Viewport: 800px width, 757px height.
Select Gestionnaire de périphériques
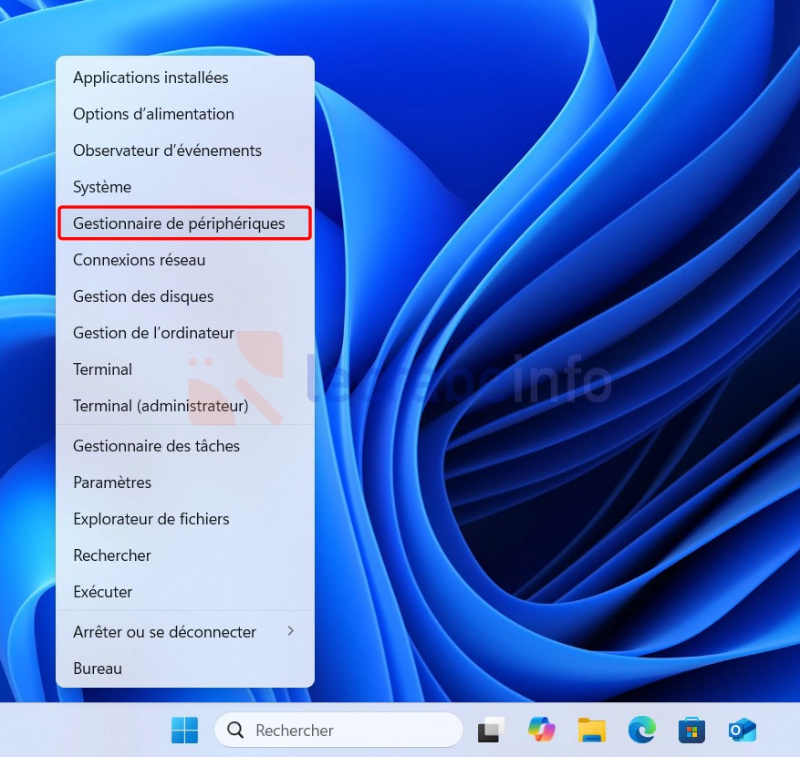click(180, 223)
